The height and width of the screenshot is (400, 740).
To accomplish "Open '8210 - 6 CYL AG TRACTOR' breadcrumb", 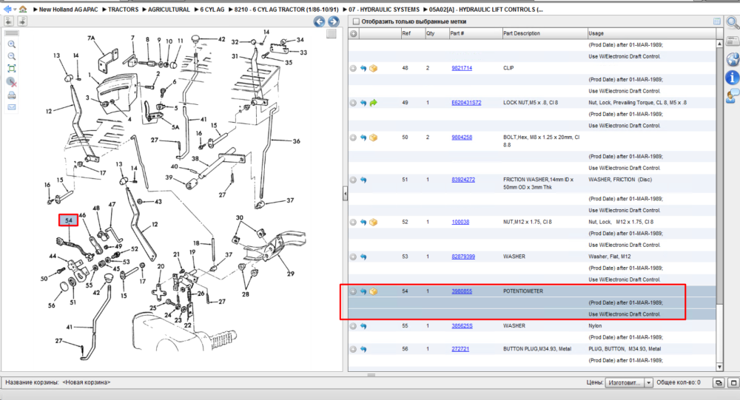I will [286, 10].
